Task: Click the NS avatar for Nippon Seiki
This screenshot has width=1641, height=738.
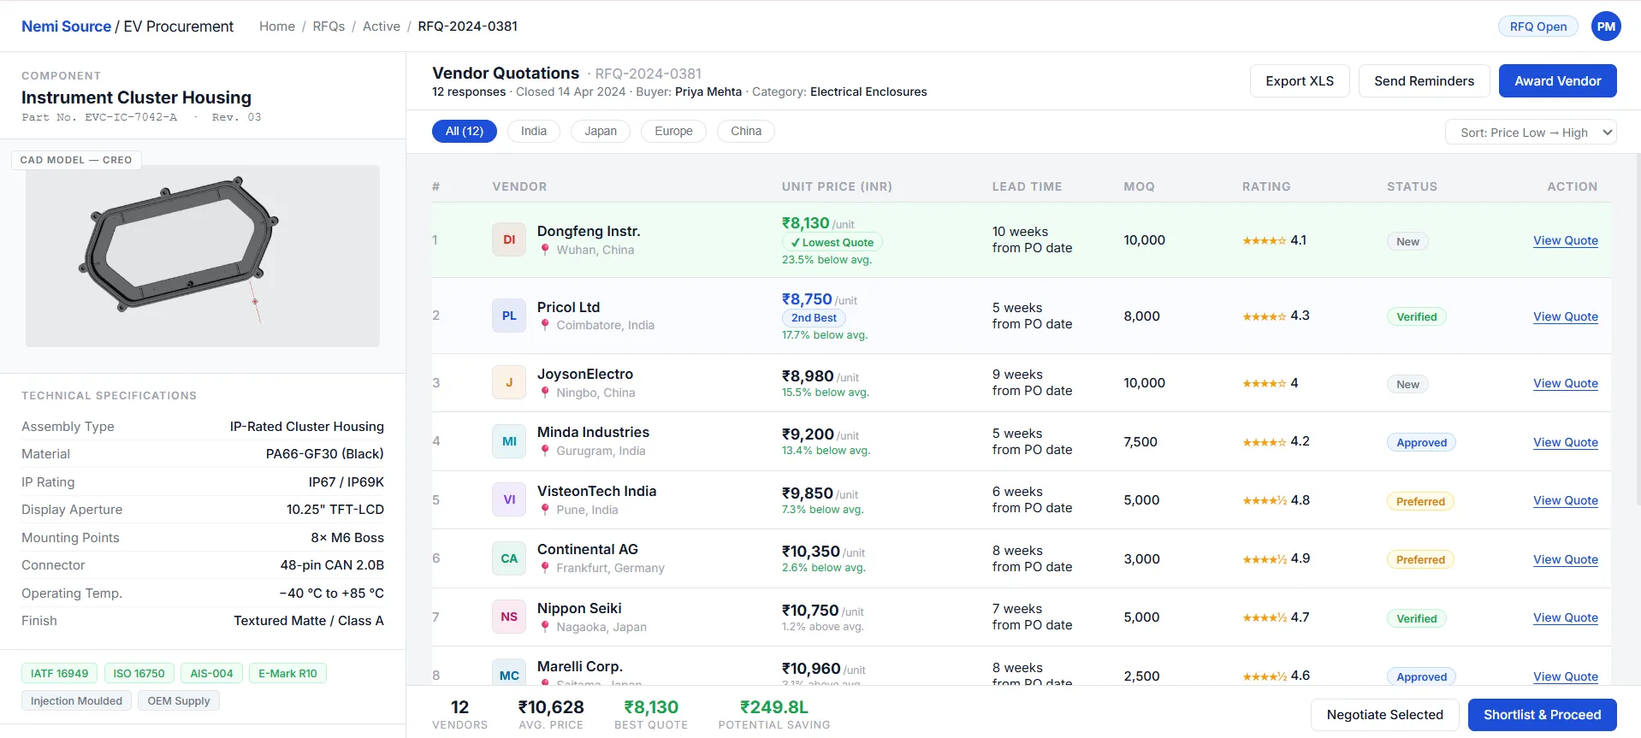Action: point(509,617)
